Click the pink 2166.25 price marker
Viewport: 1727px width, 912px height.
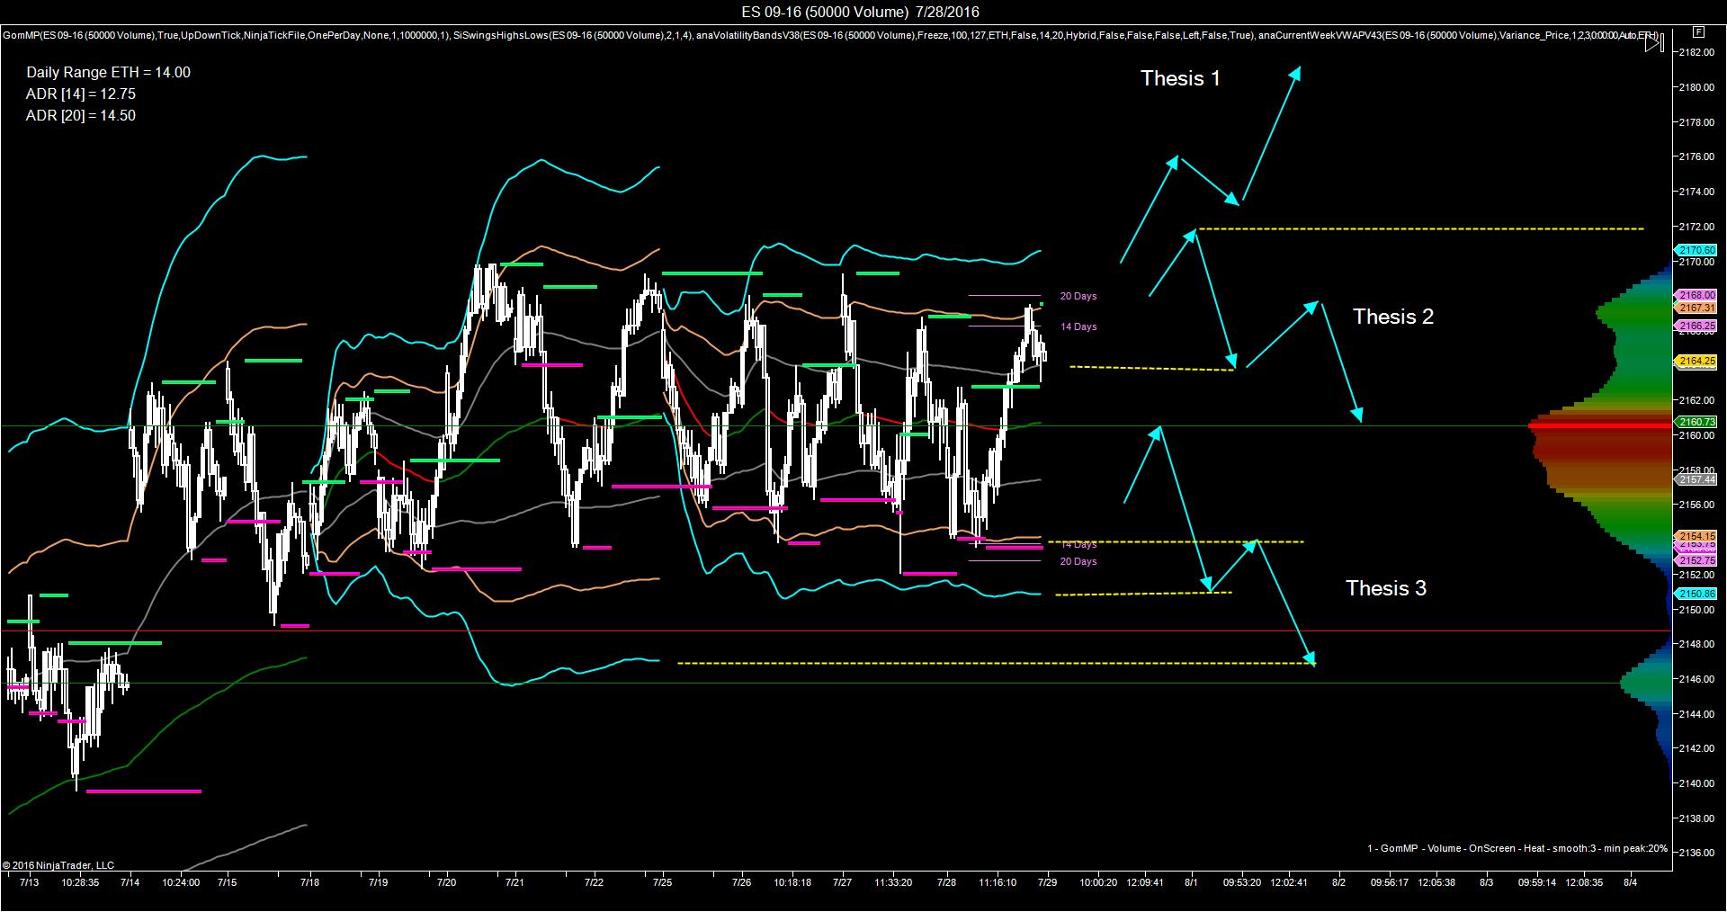coord(1696,326)
